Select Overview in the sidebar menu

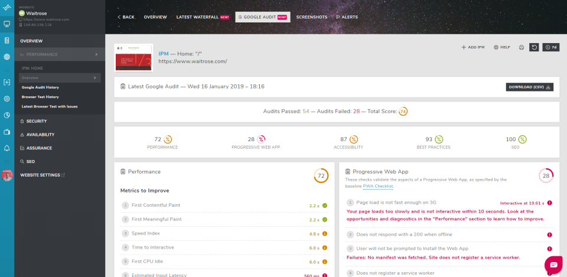[31, 41]
